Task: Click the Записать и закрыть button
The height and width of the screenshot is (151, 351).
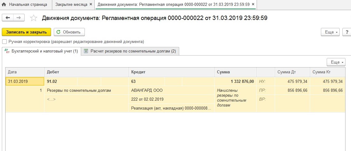Action: [26, 32]
